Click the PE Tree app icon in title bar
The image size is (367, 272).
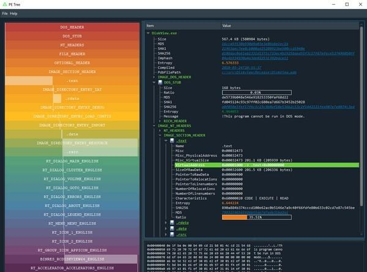tap(6, 4)
